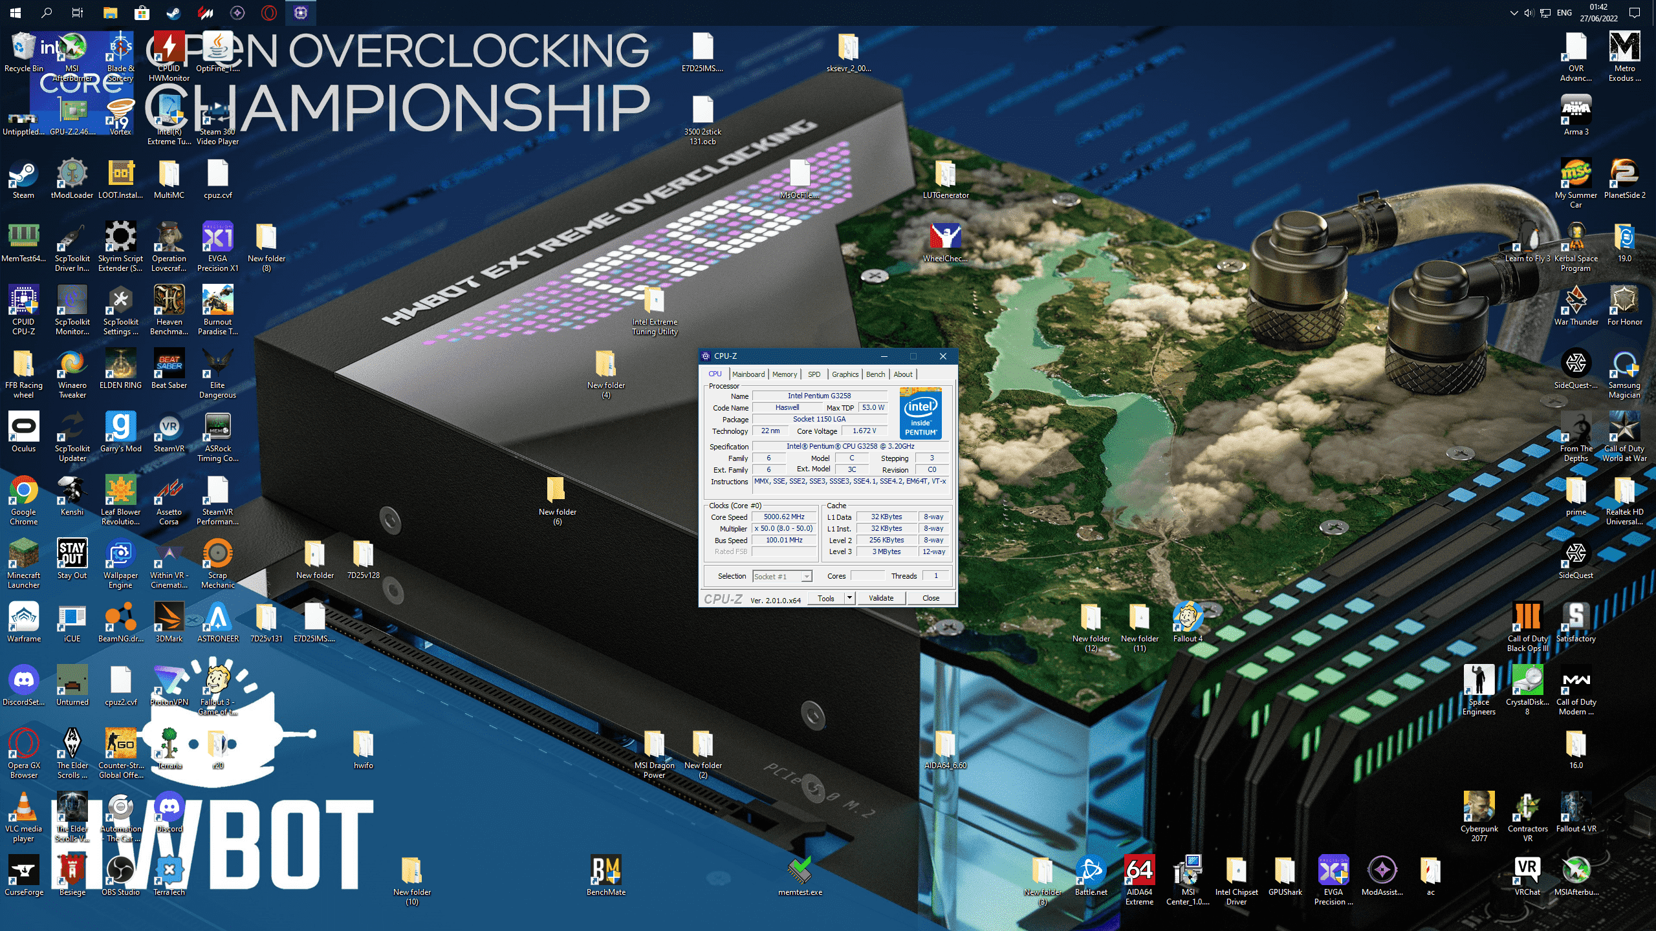Open Kerbal Space Program shortcut
Screen dimensions: 1656x931
1576,247
